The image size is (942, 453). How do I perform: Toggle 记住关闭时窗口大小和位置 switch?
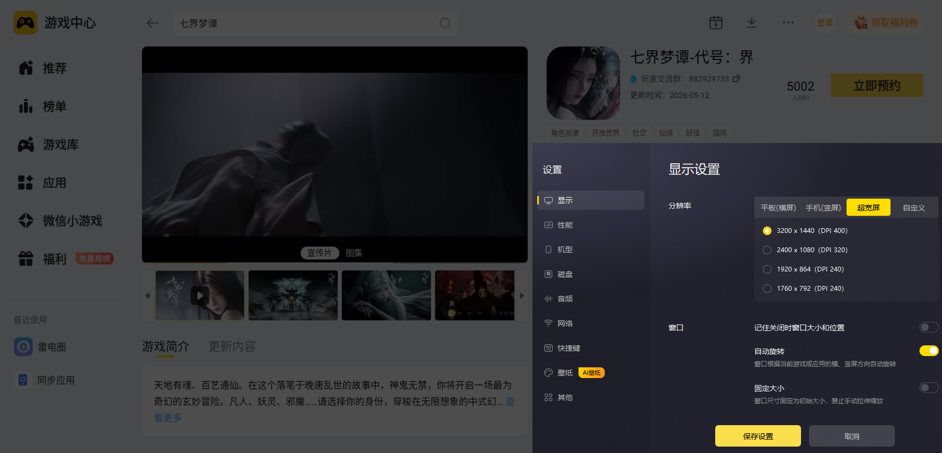click(x=929, y=327)
